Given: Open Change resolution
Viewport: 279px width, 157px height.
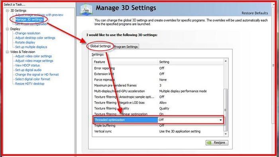Looking at the screenshot, I should (x=28, y=33).
